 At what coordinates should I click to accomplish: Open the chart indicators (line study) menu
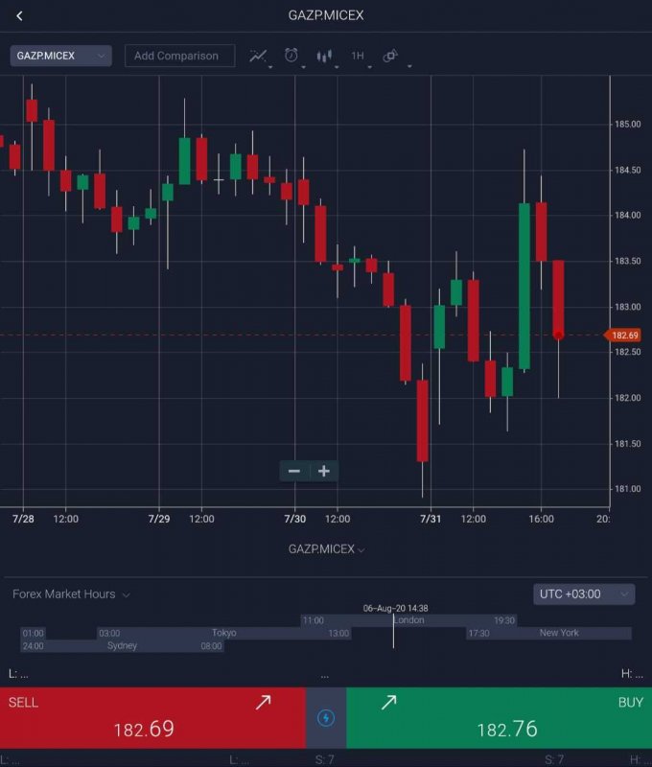coord(259,56)
